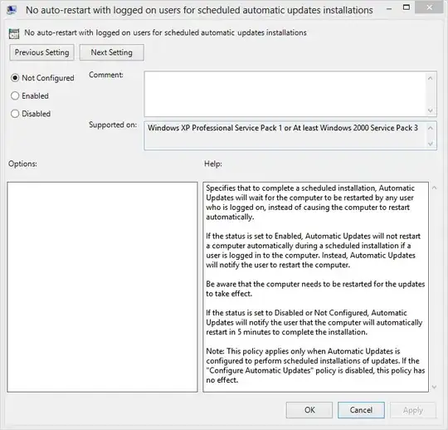Click Supported on scroll up arrow
Viewport: 448px width, 430px height.
tap(431, 128)
